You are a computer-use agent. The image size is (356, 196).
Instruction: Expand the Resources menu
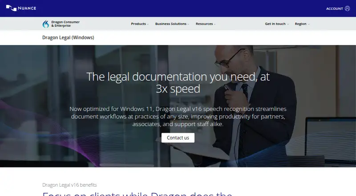206,24
